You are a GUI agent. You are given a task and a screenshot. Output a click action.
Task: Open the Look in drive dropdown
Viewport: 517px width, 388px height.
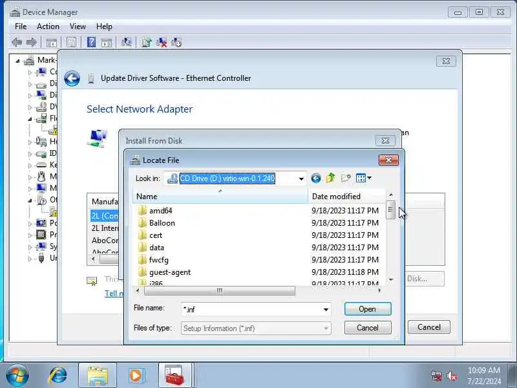301,178
